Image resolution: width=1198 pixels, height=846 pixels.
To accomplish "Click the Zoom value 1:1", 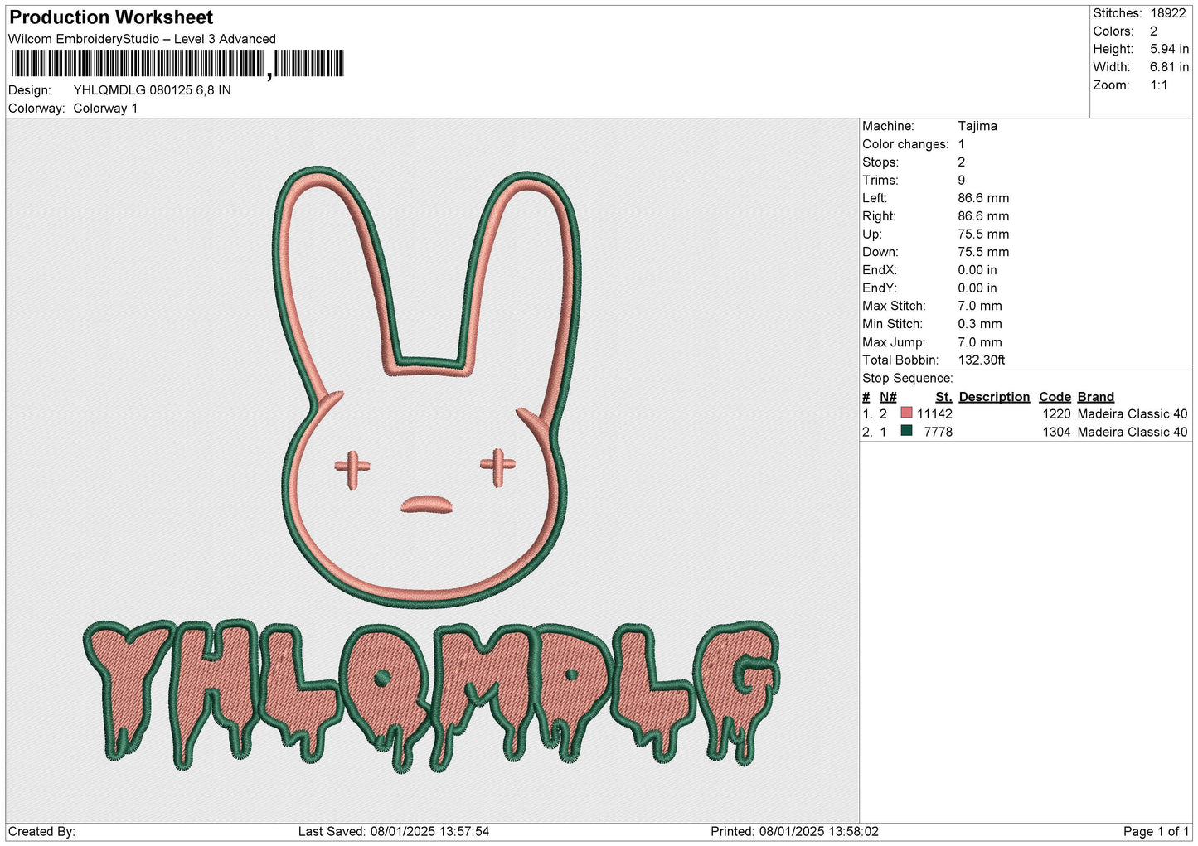I will pos(1158,85).
